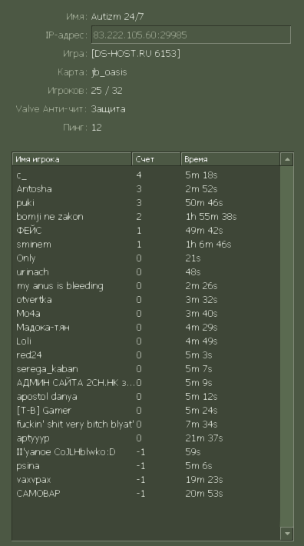Image resolution: width=304 pixels, height=546 pixels.
Task: Select player vaxvpax in the list
Action: 147,480
